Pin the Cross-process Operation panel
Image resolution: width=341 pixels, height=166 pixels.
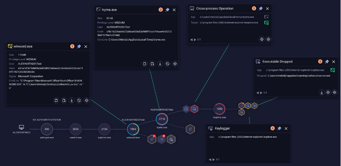coord(261,9)
